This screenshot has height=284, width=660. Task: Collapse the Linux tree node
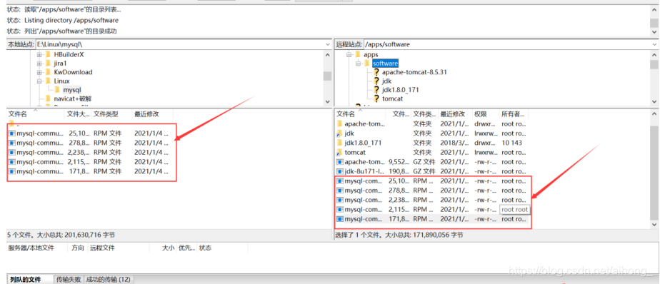click(39, 81)
